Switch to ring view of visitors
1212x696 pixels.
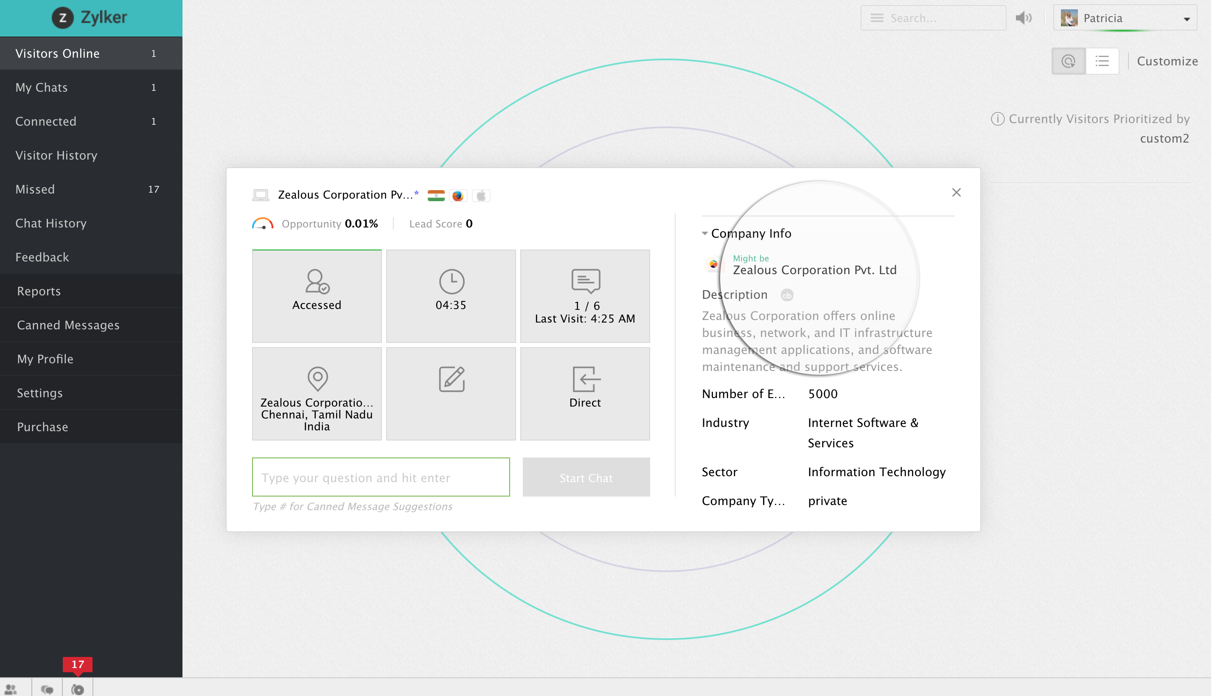click(1068, 61)
